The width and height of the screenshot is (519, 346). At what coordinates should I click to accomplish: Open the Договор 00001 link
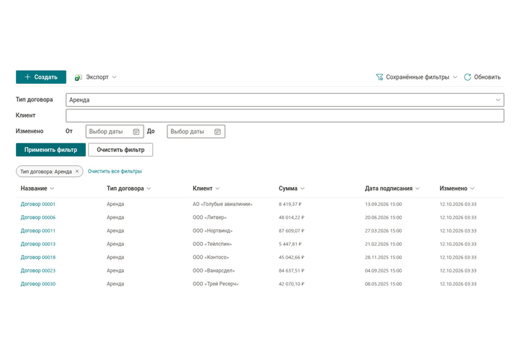38,204
